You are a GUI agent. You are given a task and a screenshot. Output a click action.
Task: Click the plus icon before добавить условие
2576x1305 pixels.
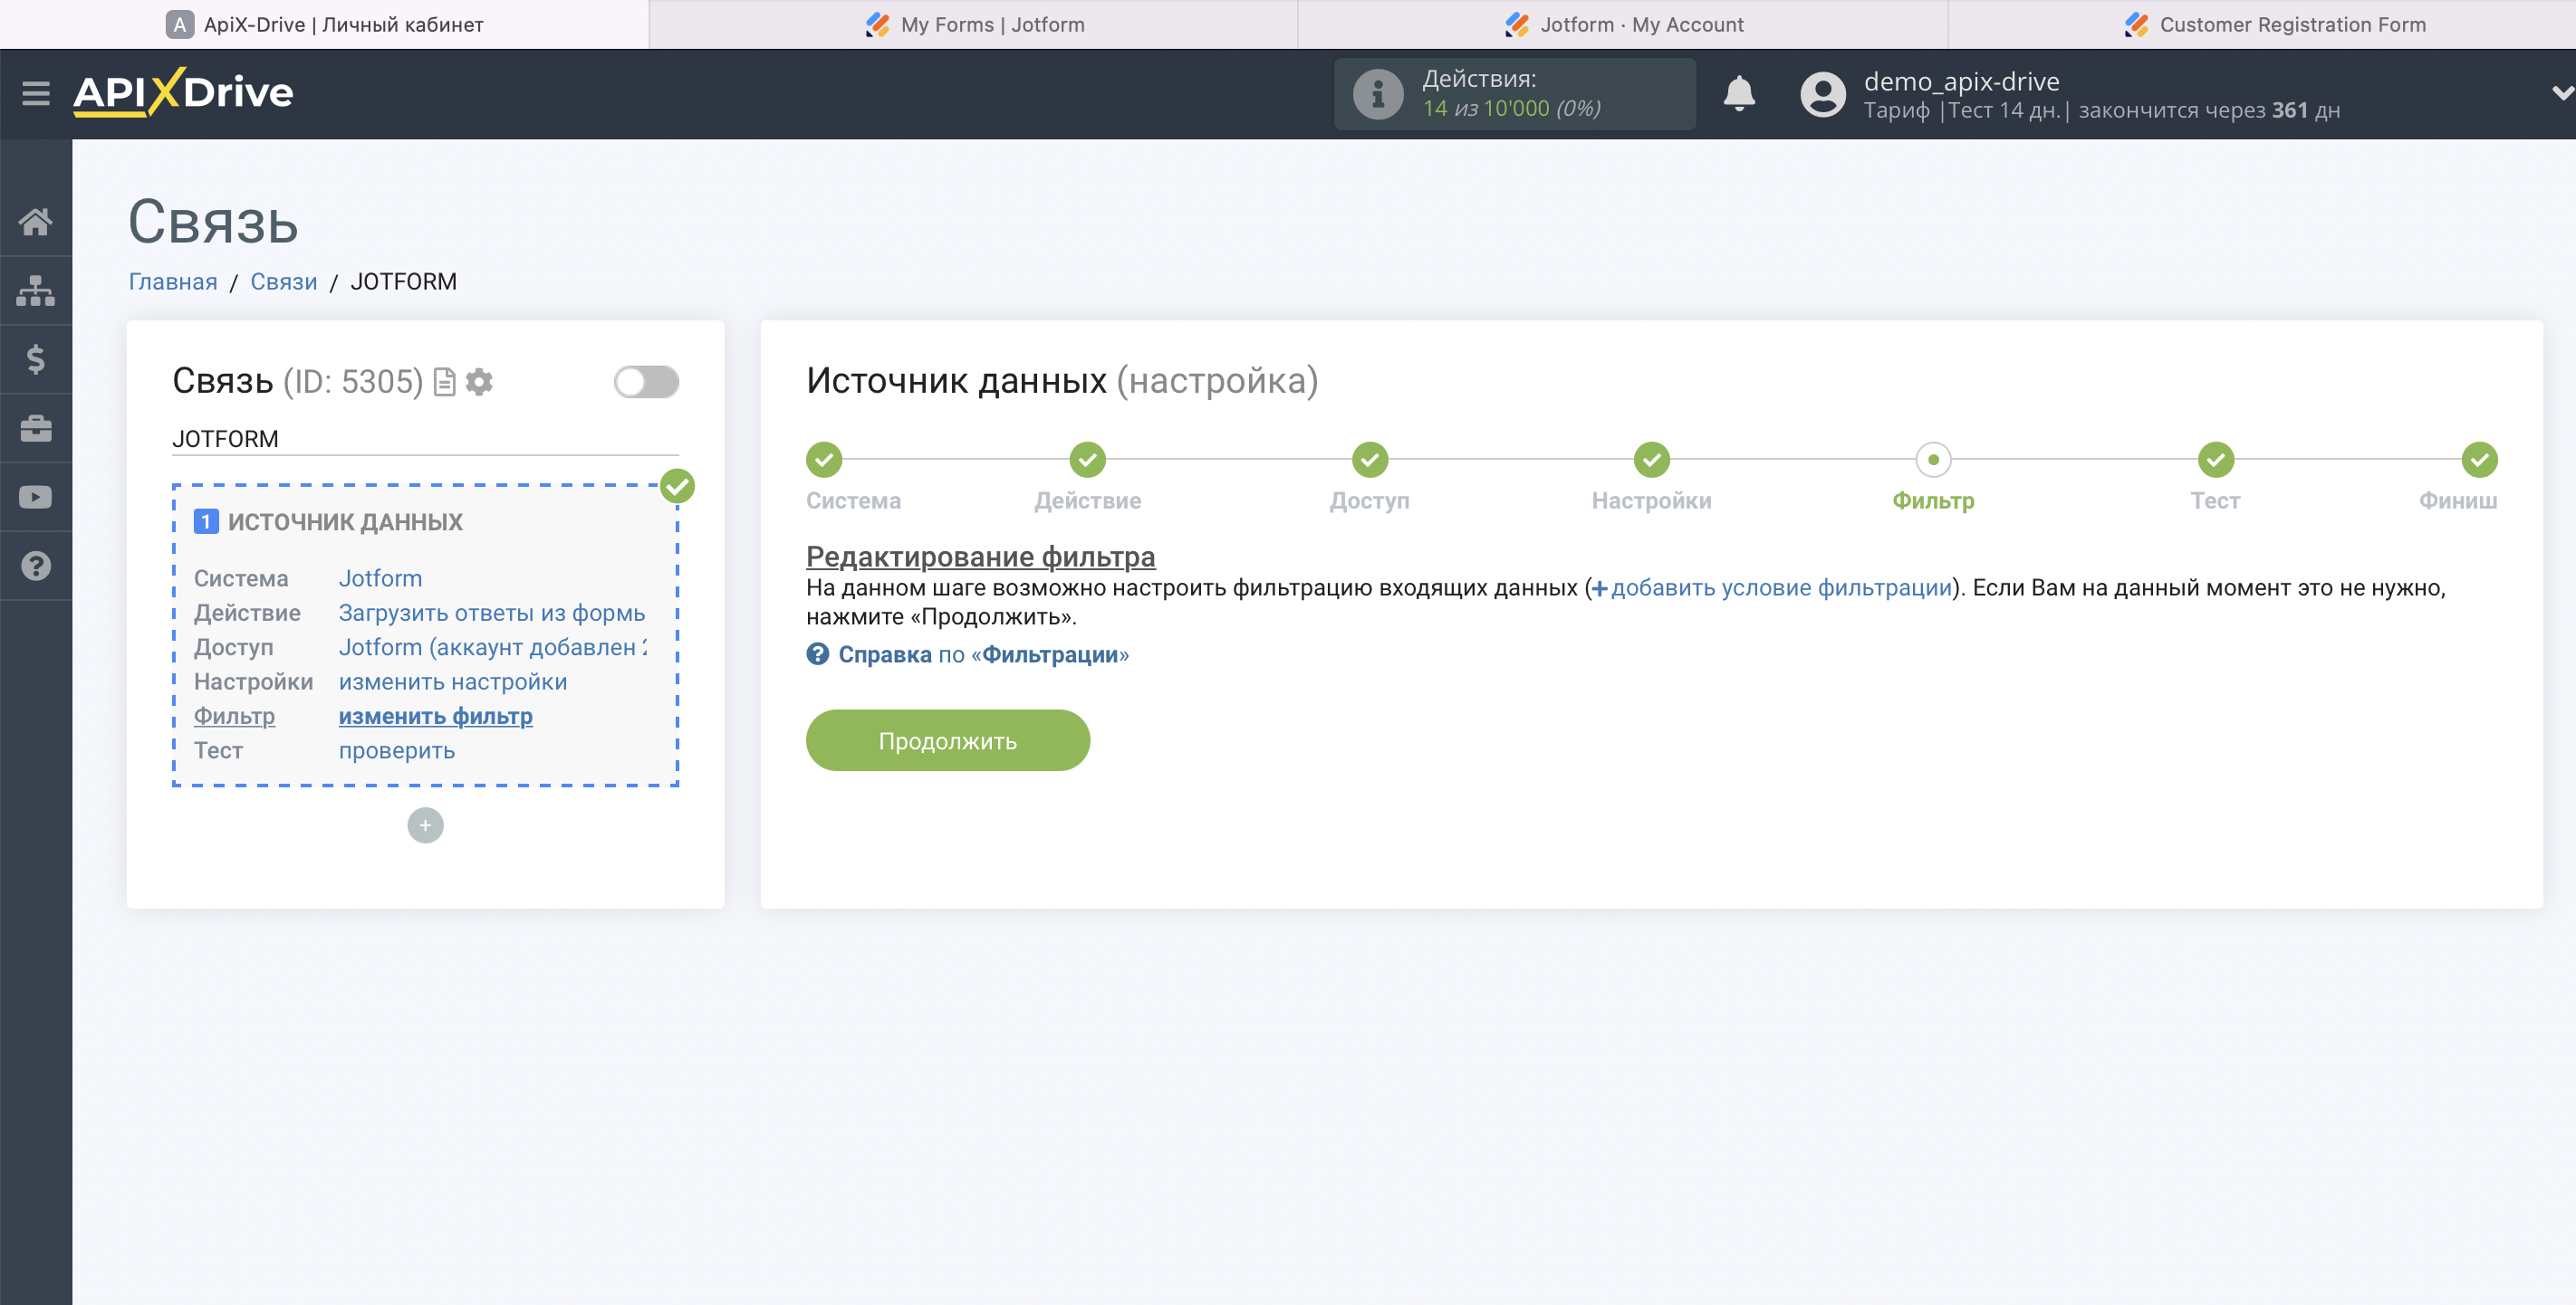[1599, 588]
